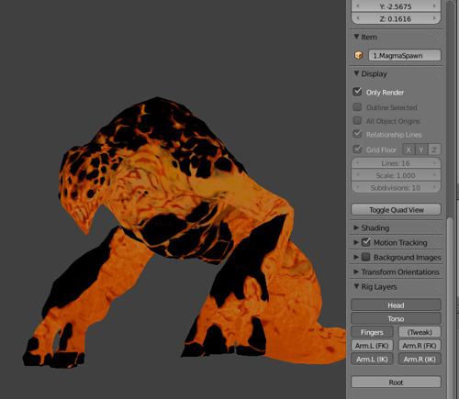The height and width of the screenshot is (399, 459).
Task: Toggle the Relationship Lines checkbox
Action: tap(357, 134)
